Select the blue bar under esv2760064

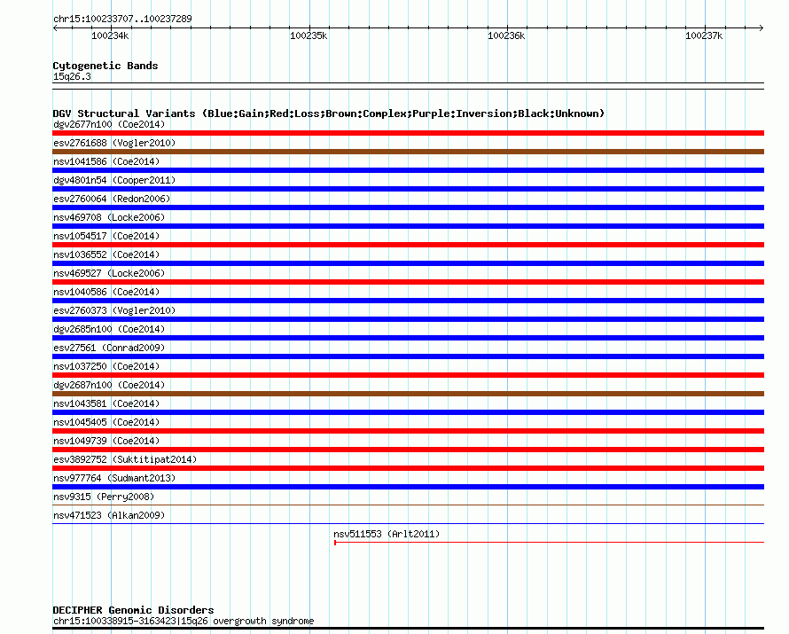[408, 207]
